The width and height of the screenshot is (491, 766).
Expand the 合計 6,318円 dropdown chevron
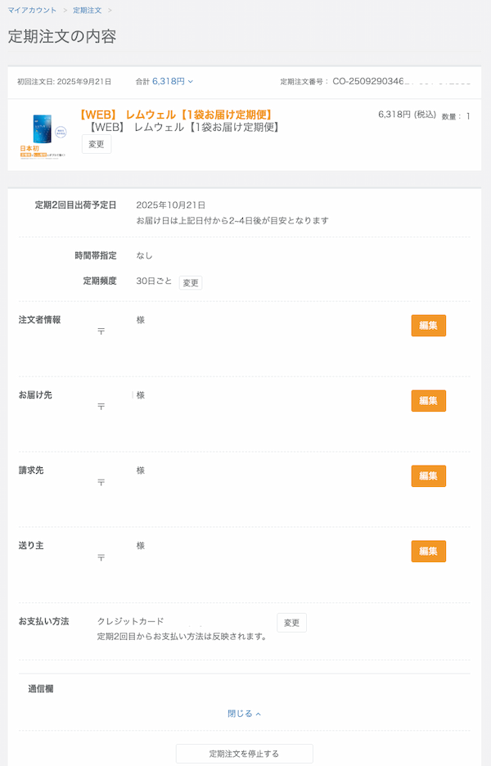coord(191,82)
